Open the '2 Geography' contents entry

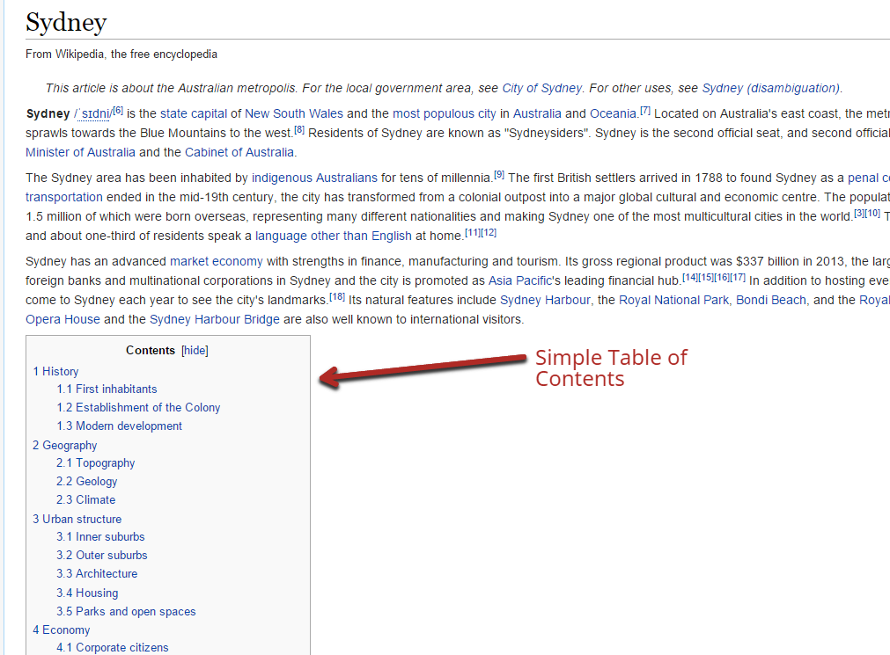[x=65, y=445]
